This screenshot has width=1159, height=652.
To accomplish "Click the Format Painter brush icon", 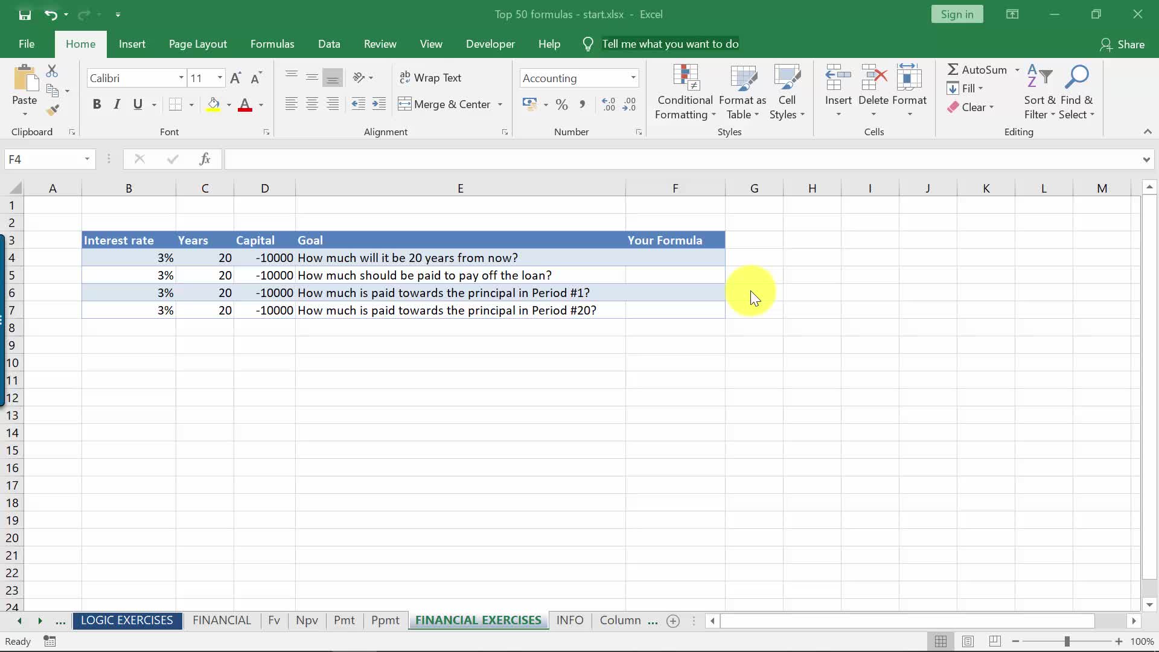I will pyautogui.click(x=53, y=110).
